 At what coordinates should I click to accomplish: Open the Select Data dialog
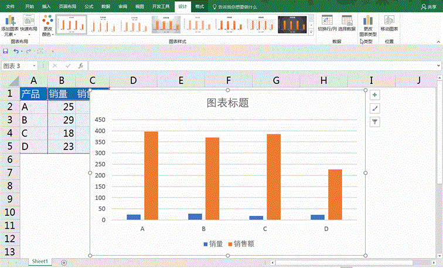(346, 23)
